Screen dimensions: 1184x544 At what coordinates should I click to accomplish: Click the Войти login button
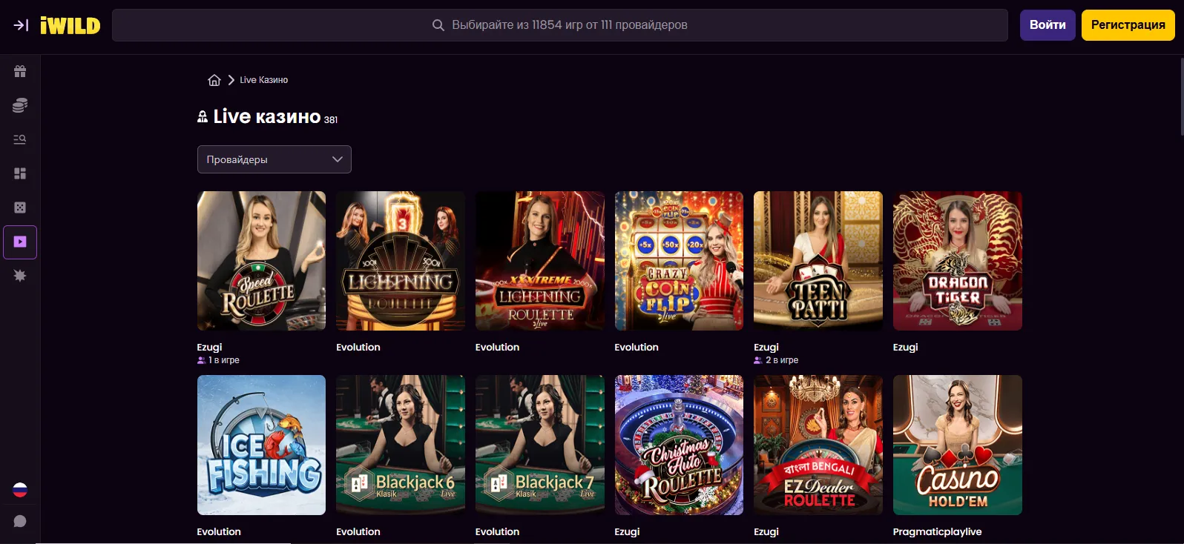(1047, 25)
